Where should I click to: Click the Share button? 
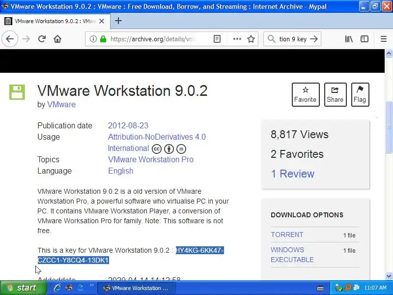335,94
